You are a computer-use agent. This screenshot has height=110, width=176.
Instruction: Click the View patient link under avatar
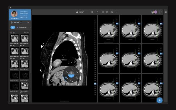(14, 18)
